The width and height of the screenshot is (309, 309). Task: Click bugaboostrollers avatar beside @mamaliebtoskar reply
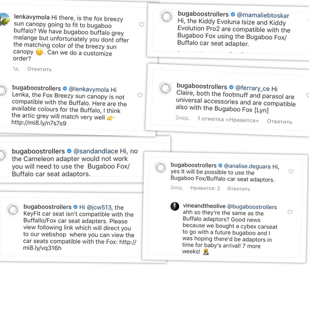click(165, 19)
